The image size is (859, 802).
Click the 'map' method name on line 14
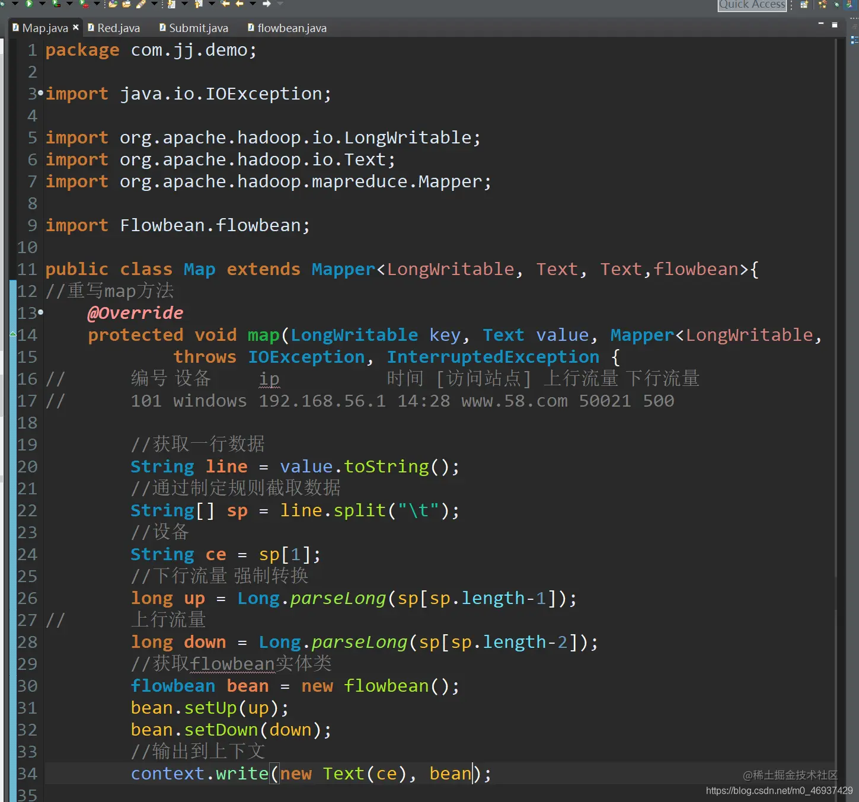click(263, 335)
